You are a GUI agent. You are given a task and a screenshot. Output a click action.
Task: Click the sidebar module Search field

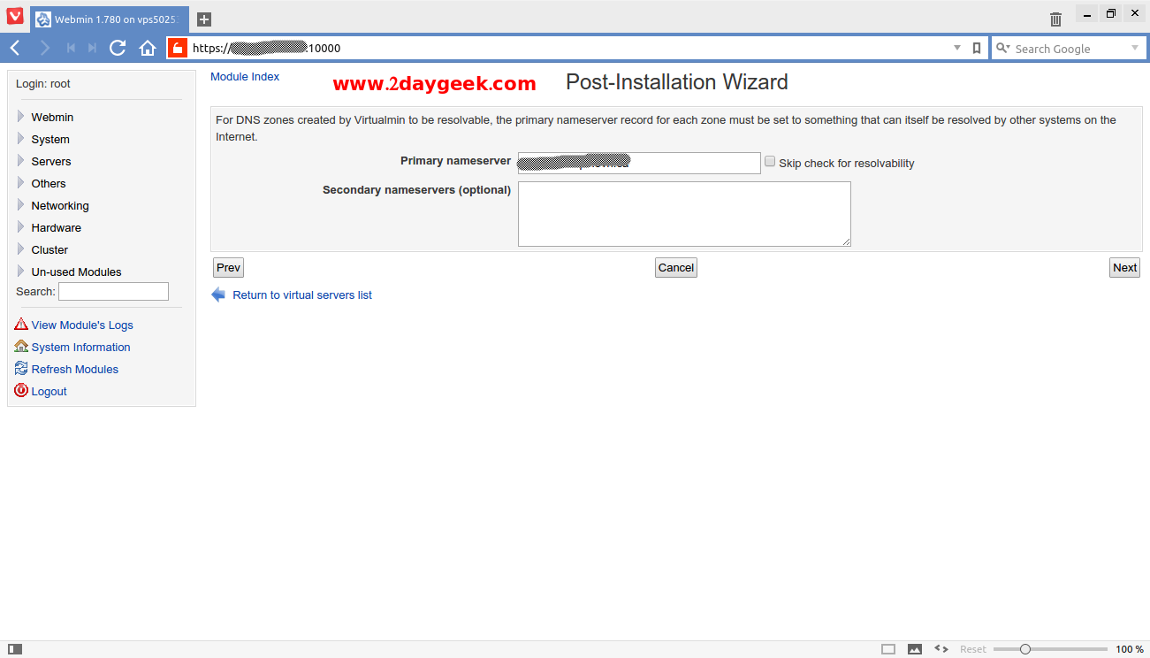[x=113, y=291]
